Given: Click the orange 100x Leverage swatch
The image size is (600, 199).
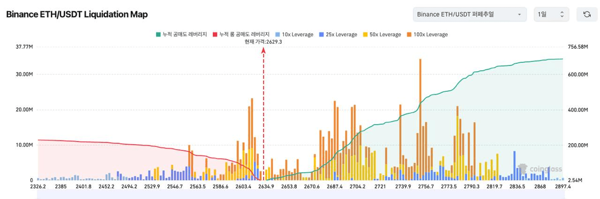Looking at the screenshot, I should click(410, 35).
